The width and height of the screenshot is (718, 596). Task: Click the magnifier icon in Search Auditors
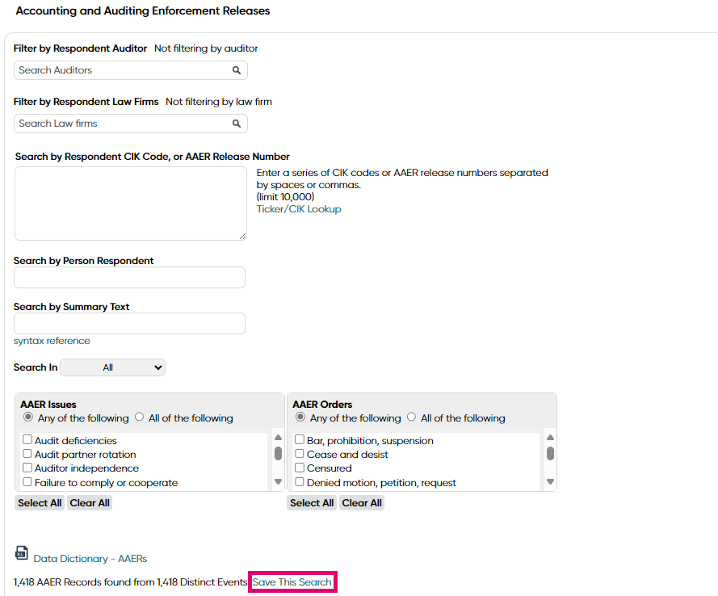tap(237, 70)
